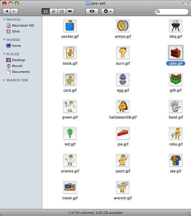Select the gift.gif present icon
This screenshot has height=216, width=191.
click(x=176, y=80)
